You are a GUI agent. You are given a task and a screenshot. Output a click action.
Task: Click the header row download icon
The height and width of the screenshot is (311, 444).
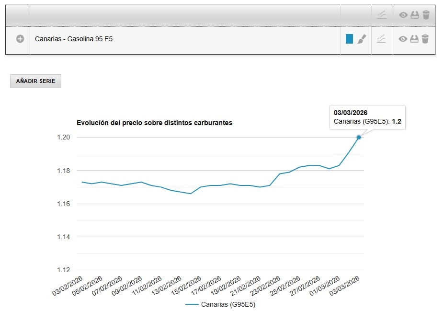[x=415, y=15]
